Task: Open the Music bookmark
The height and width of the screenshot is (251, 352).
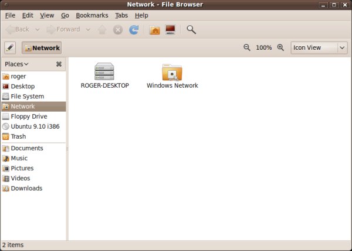Action: click(x=33, y=159)
